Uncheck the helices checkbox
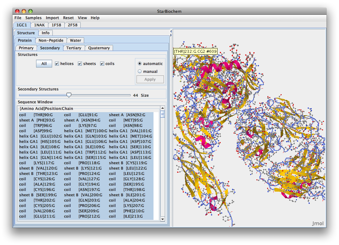Viewport: 339px width, 245px height. (57, 64)
